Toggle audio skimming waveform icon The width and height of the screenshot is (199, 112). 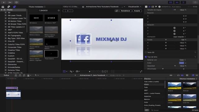point(171,75)
